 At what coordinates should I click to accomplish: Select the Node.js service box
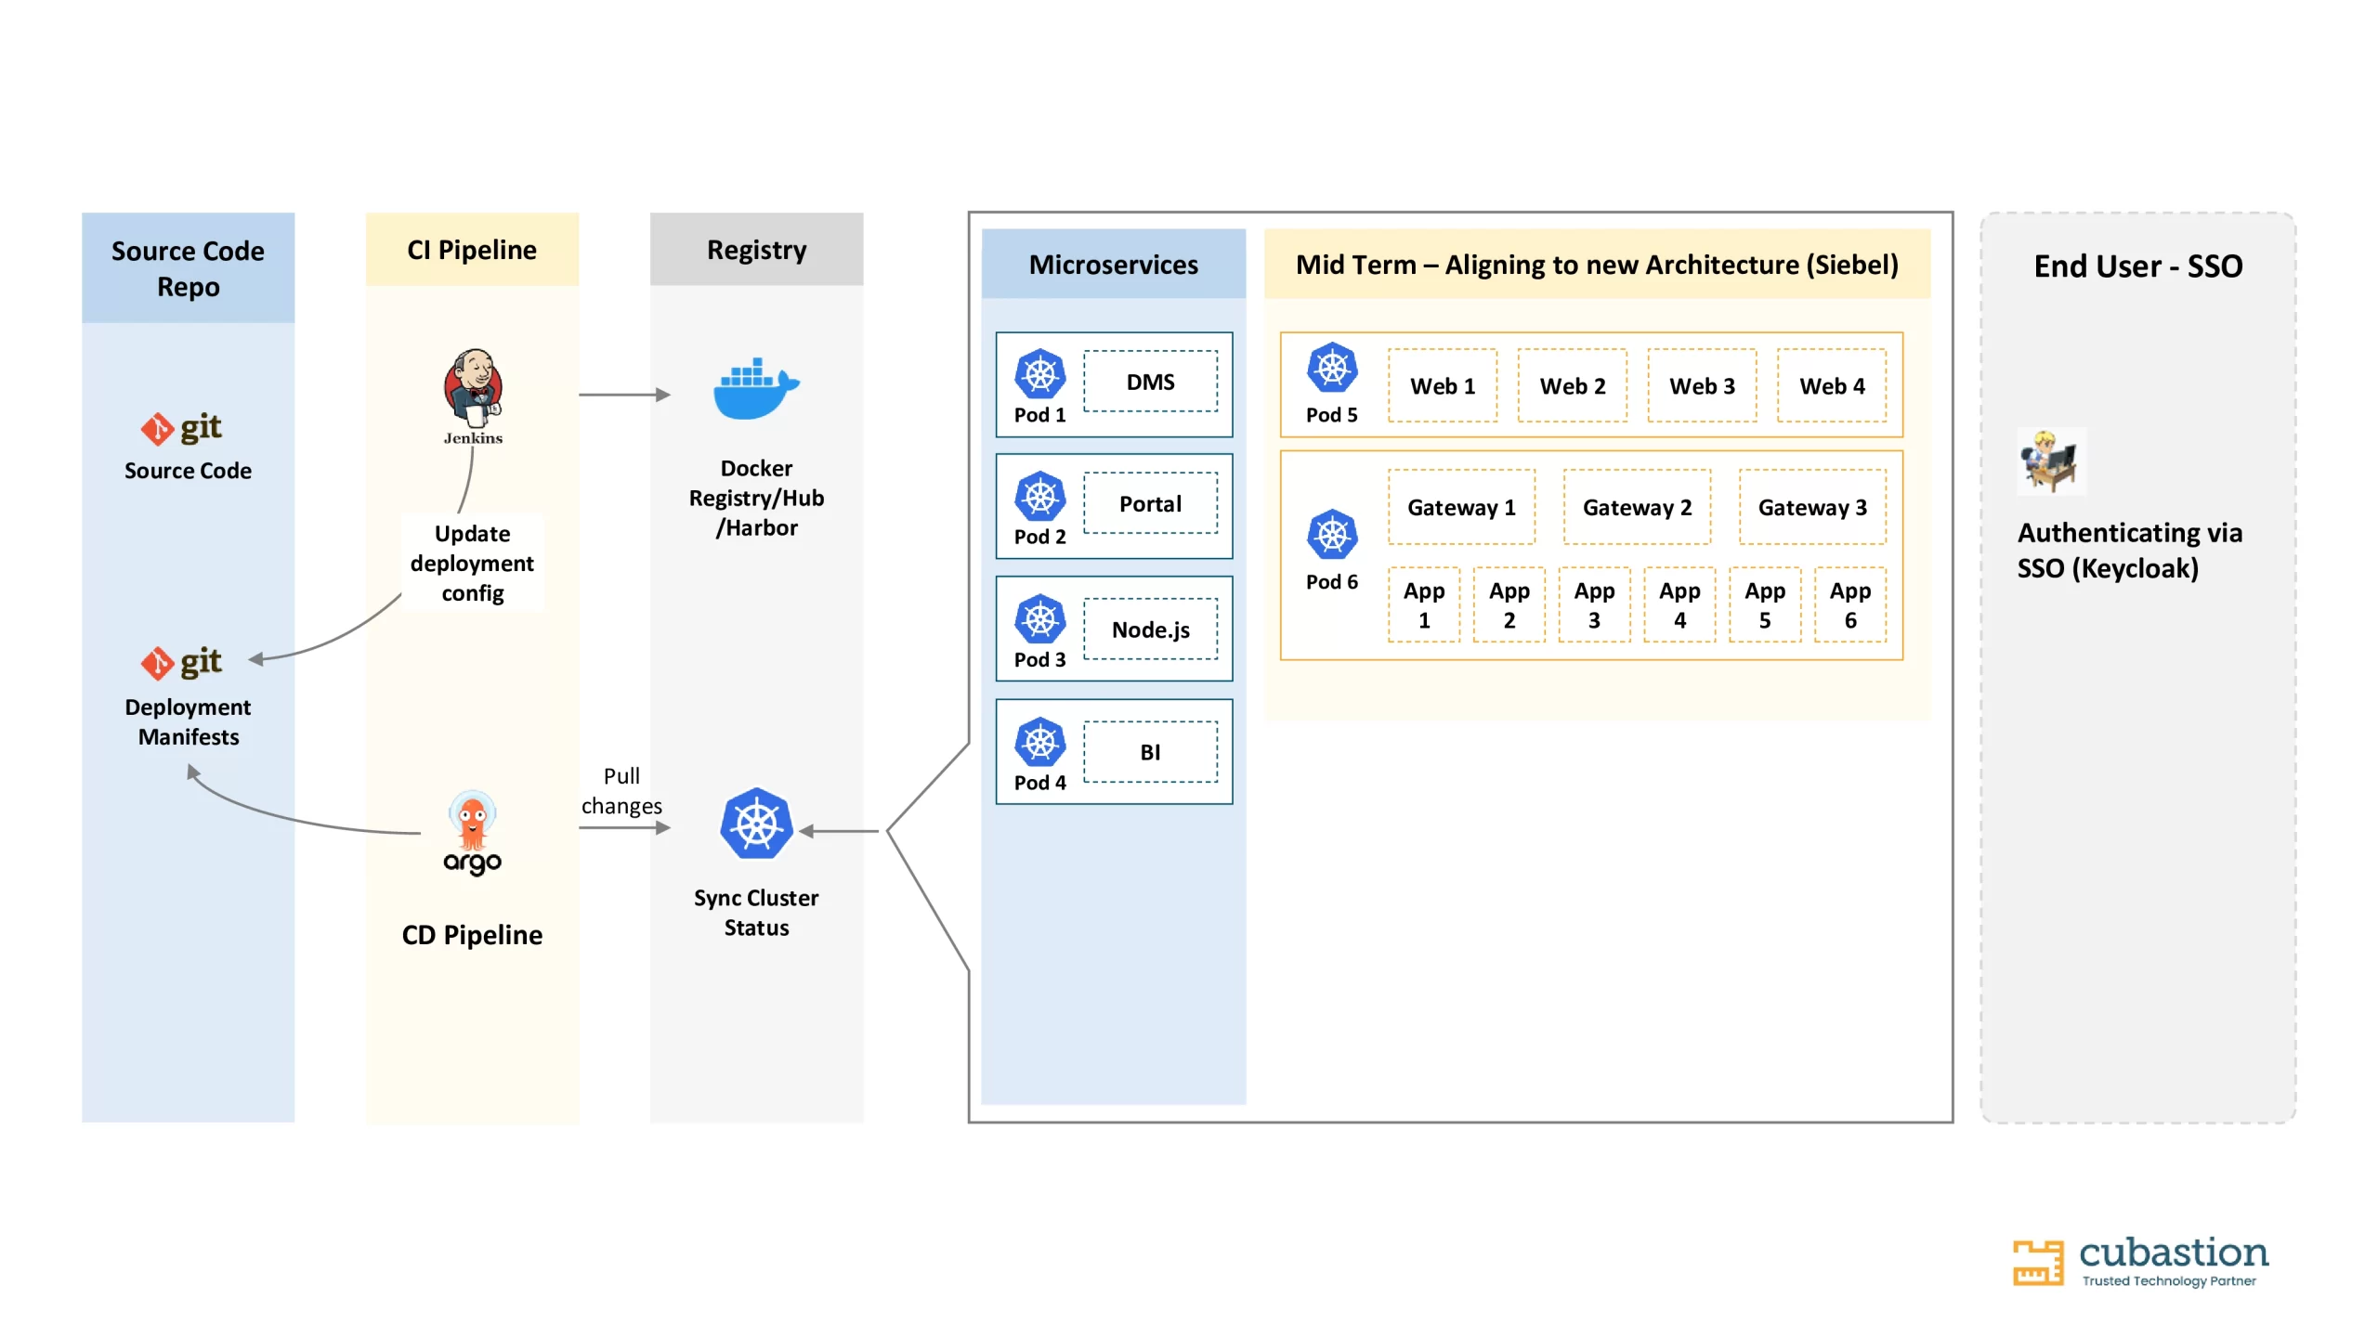pos(1150,629)
